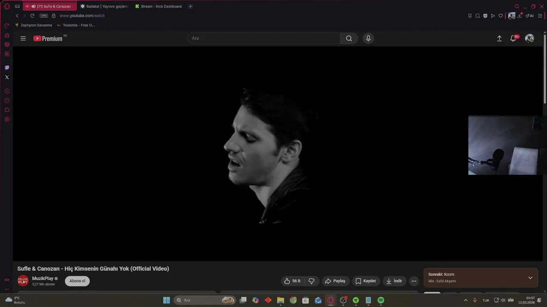
Task: Open the send/flow arrow icon
Action: (493, 16)
